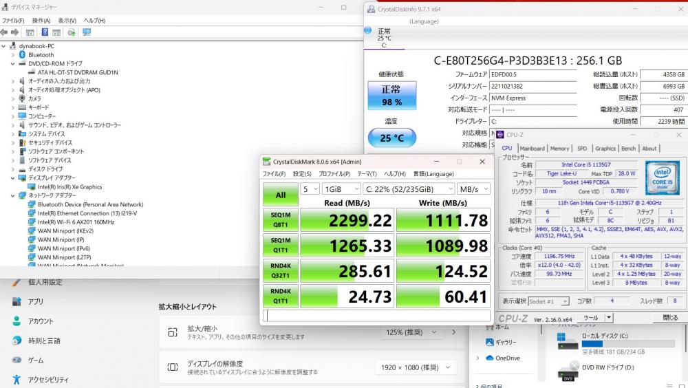Screen dimensions: 688x388
Task: Collapse the ネットワーク アダプター node
Action: click(13, 195)
